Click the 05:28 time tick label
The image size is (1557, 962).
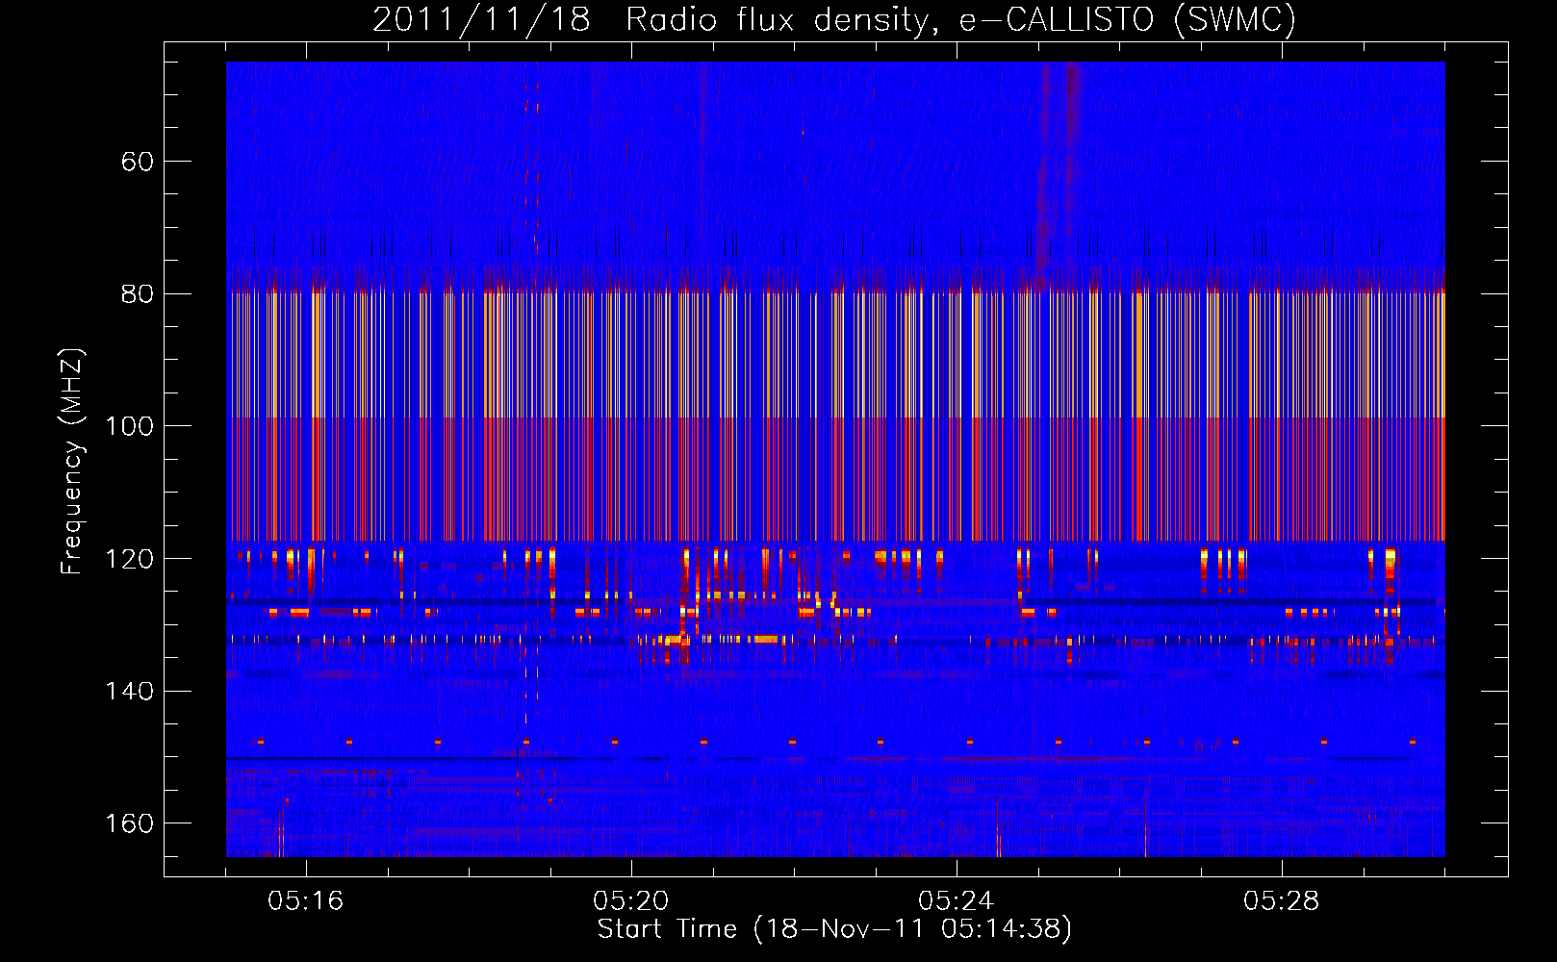click(1282, 901)
